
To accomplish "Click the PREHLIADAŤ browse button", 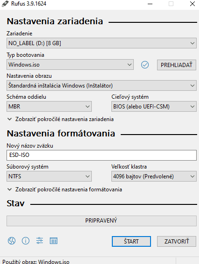I will tap(177, 65).
